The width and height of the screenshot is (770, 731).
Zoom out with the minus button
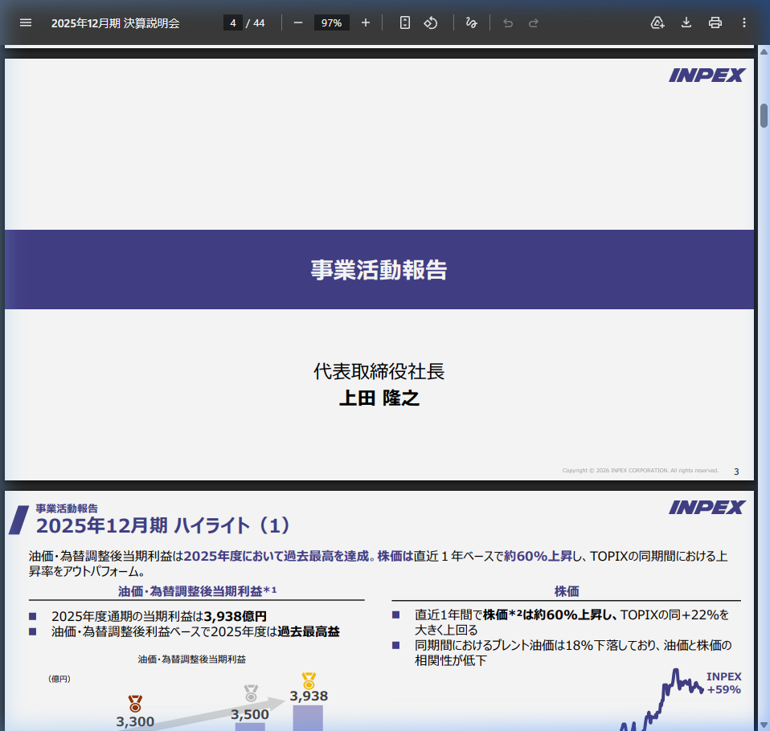(297, 22)
